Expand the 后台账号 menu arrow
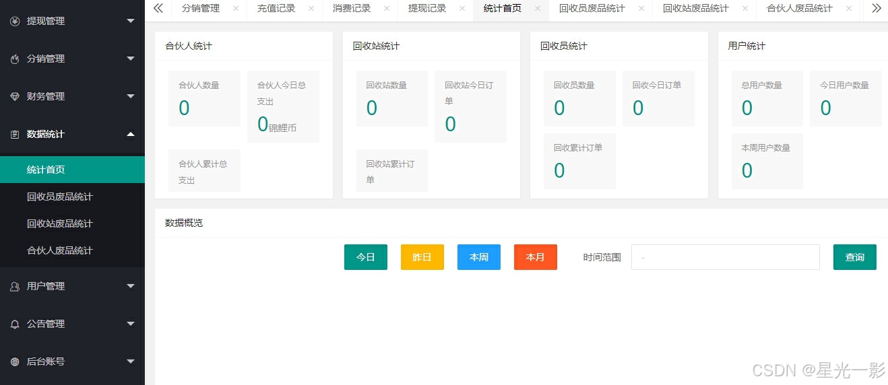The height and width of the screenshot is (385, 888). coord(131,361)
